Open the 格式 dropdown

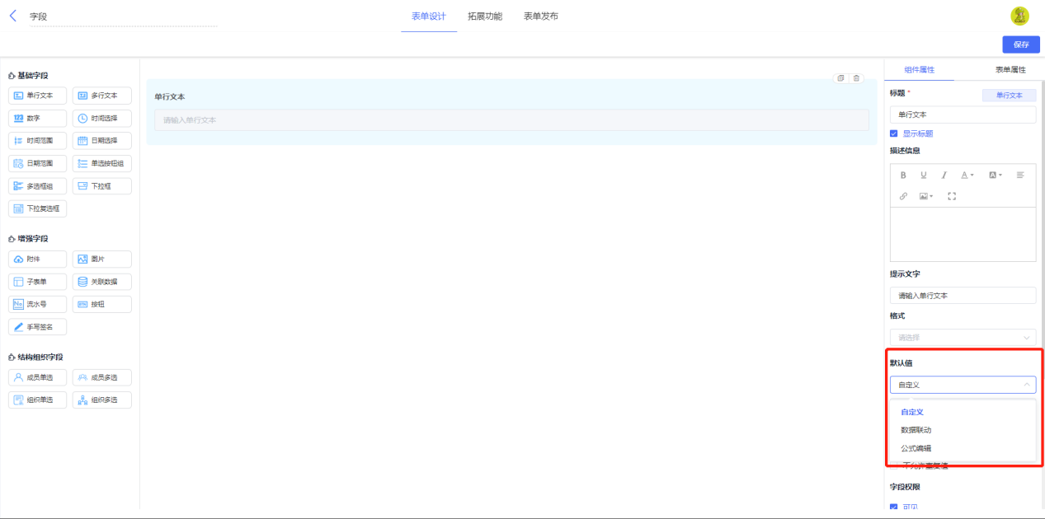coord(963,337)
